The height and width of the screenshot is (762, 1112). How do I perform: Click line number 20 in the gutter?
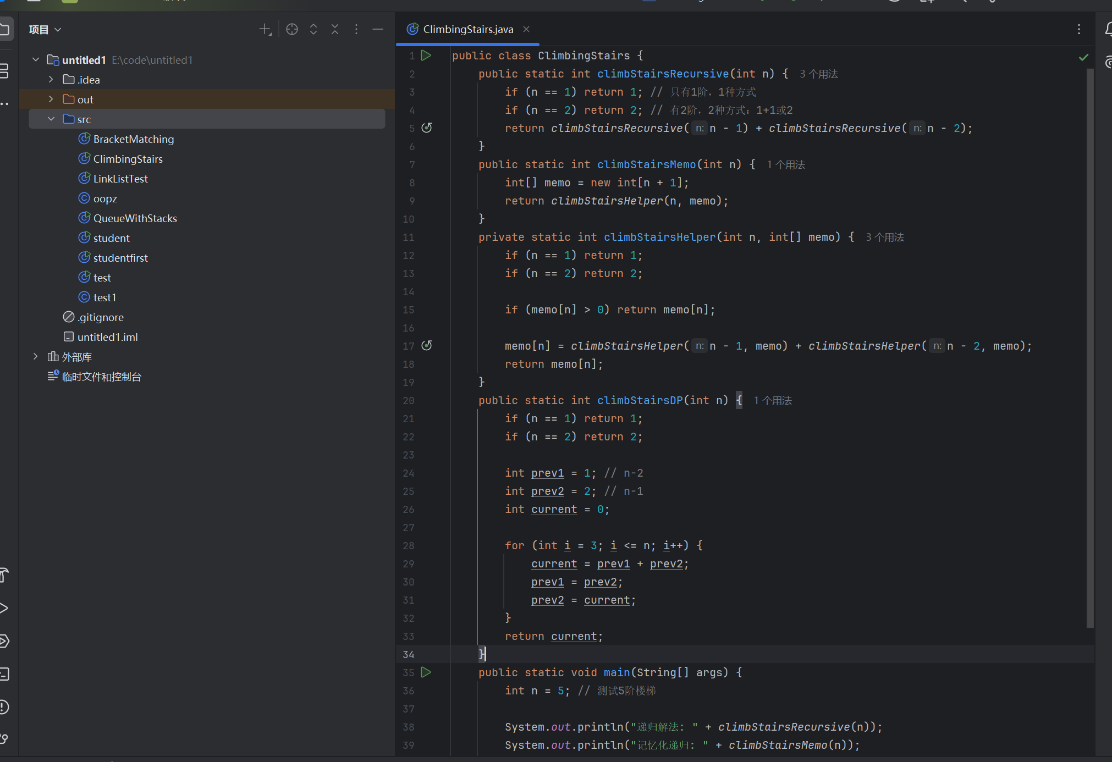pyautogui.click(x=408, y=401)
